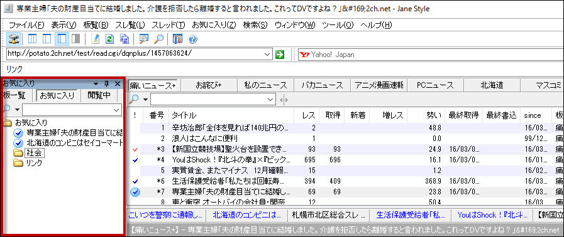Open the settings tools icon
This screenshot has width=564, height=237.
(178, 39)
